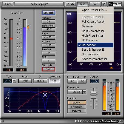The image size is (124, 124).
Task: Select Audio monitor mode
Action: click(77, 103)
